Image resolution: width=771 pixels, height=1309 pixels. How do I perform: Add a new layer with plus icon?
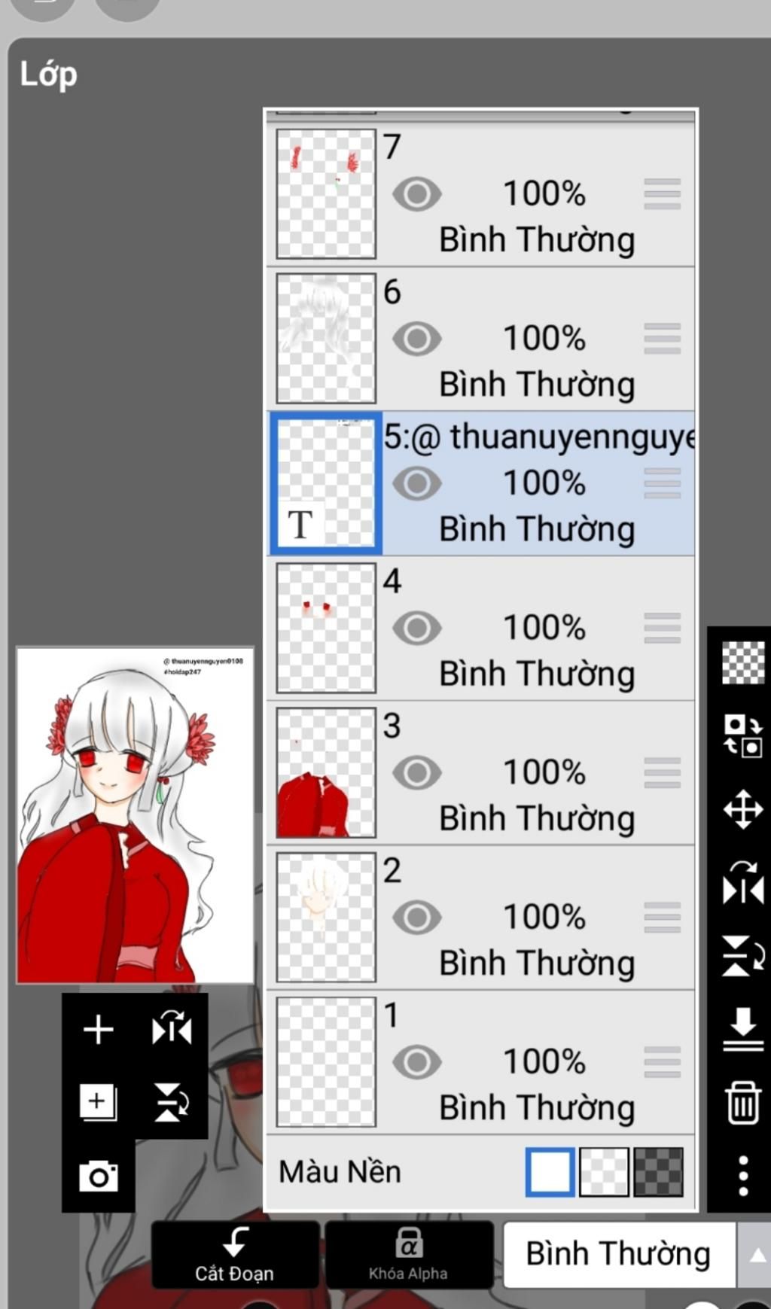[x=98, y=1029]
